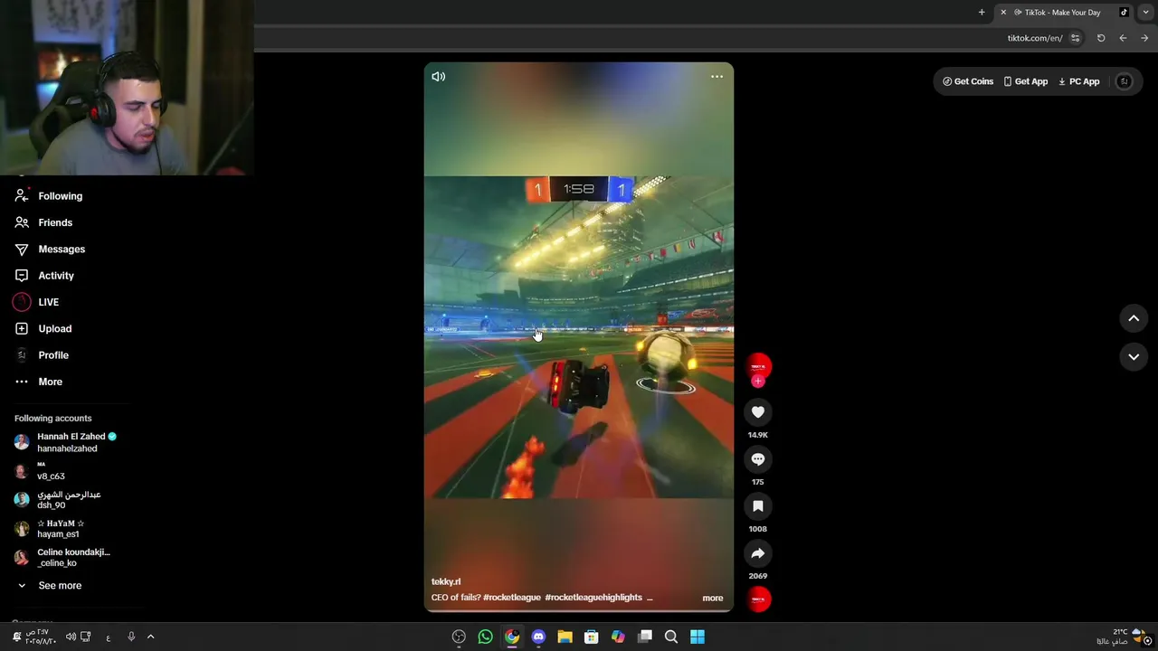Open WhatsApp from the taskbar

[x=486, y=637]
